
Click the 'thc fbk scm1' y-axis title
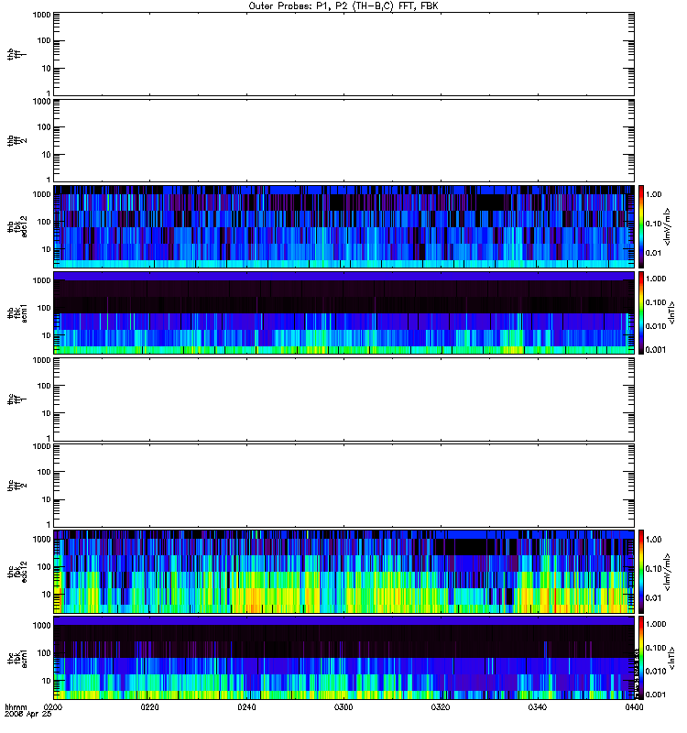point(16,658)
